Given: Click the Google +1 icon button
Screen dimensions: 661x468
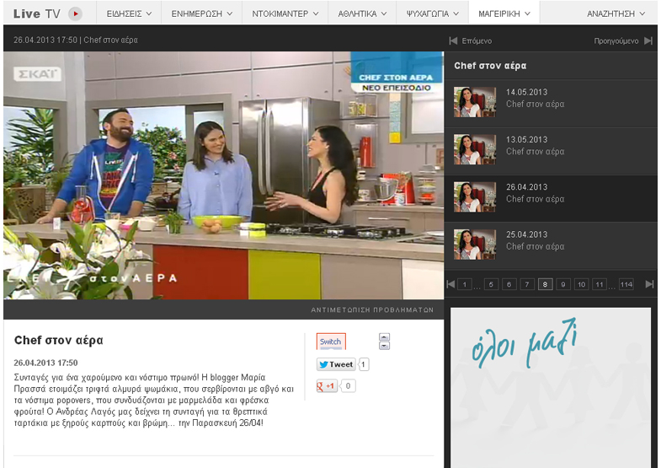Looking at the screenshot, I should 327,386.
